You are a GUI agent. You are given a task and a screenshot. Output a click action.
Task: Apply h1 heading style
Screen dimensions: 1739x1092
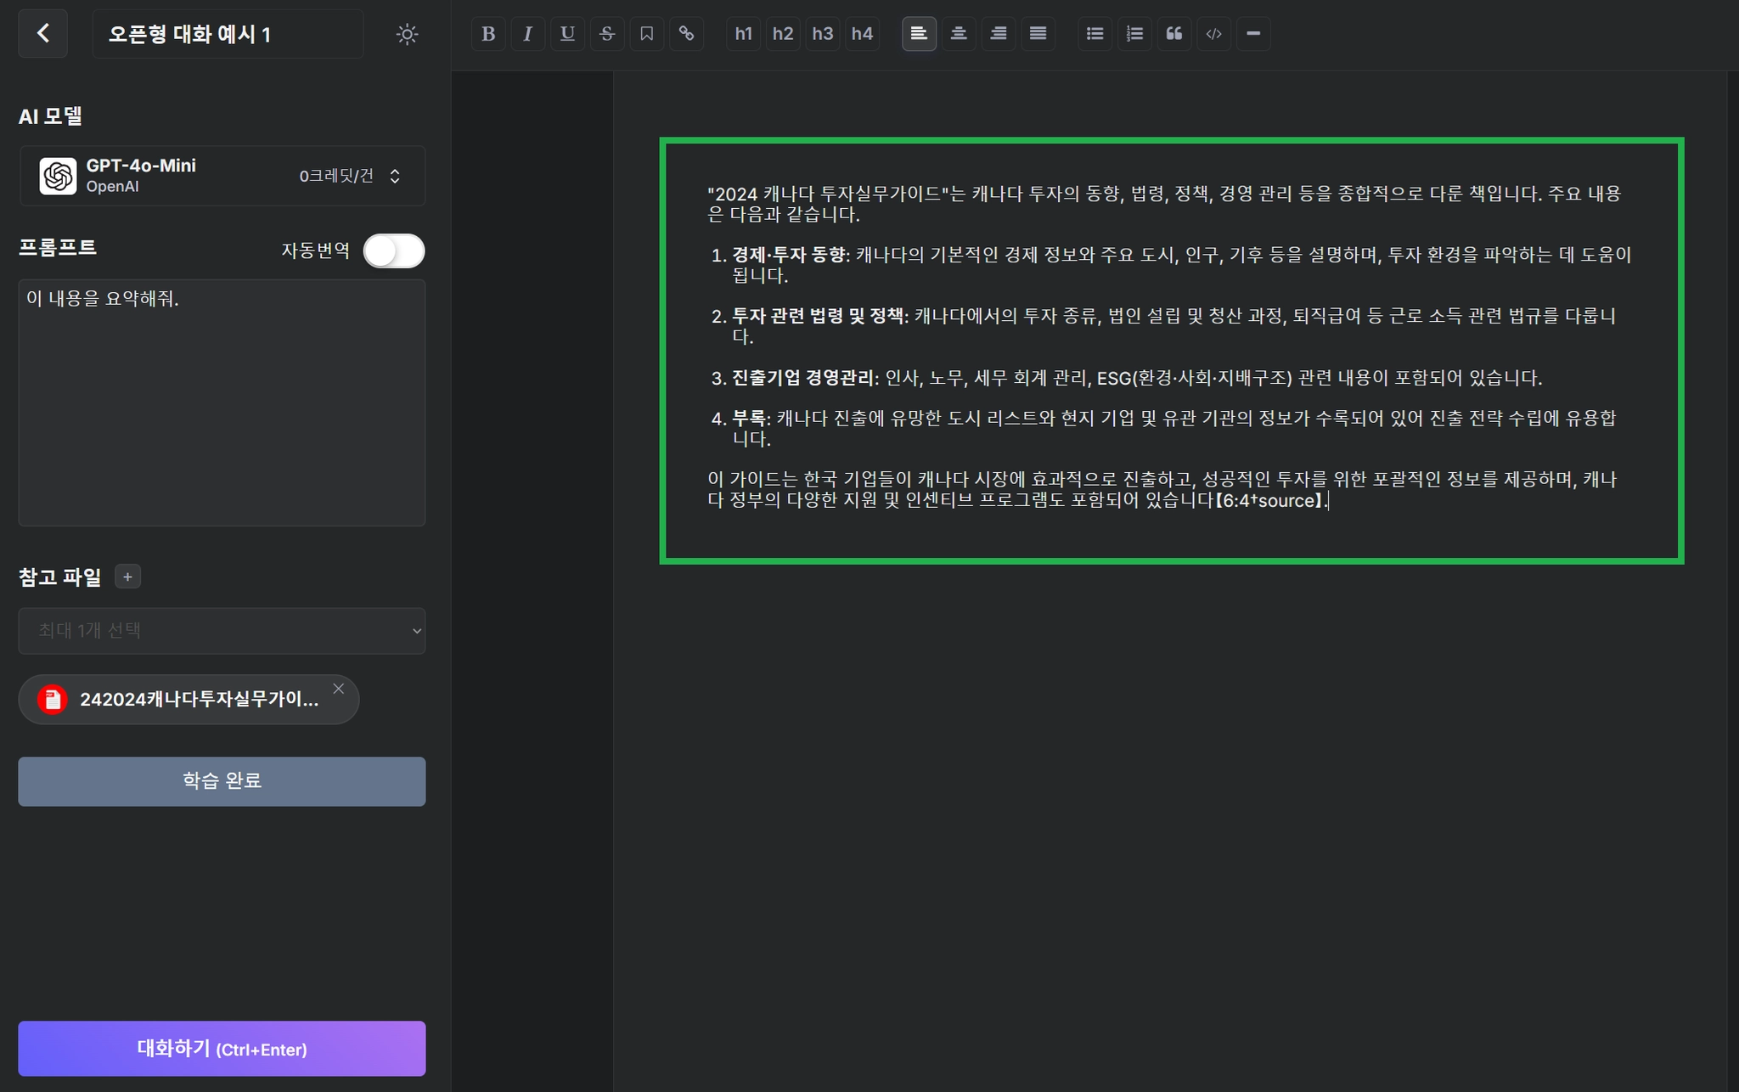coord(743,34)
